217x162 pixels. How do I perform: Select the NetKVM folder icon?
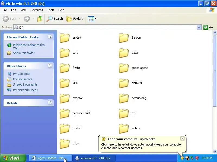[x=124, y=83]
